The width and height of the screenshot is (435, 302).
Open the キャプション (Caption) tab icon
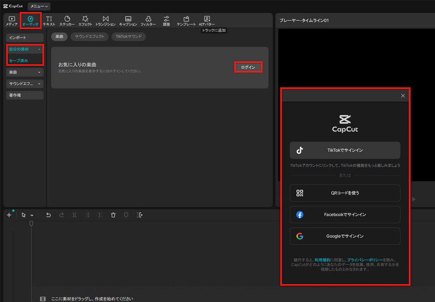pyautogui.click(x=128, y=21)
